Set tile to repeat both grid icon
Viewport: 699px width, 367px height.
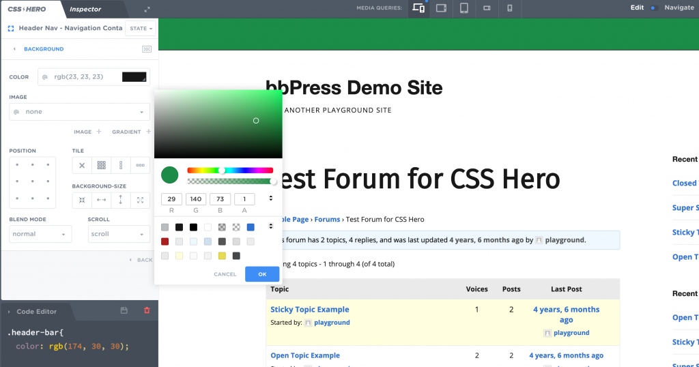102,165
